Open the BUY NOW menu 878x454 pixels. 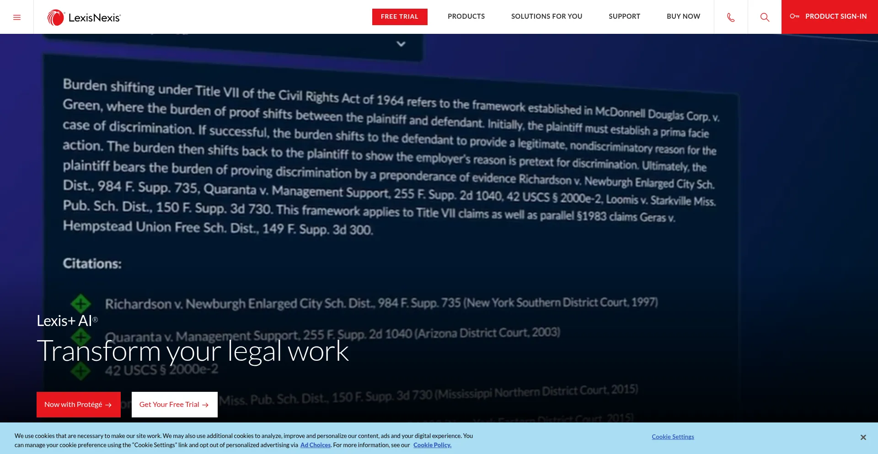[x=683, y=16]
